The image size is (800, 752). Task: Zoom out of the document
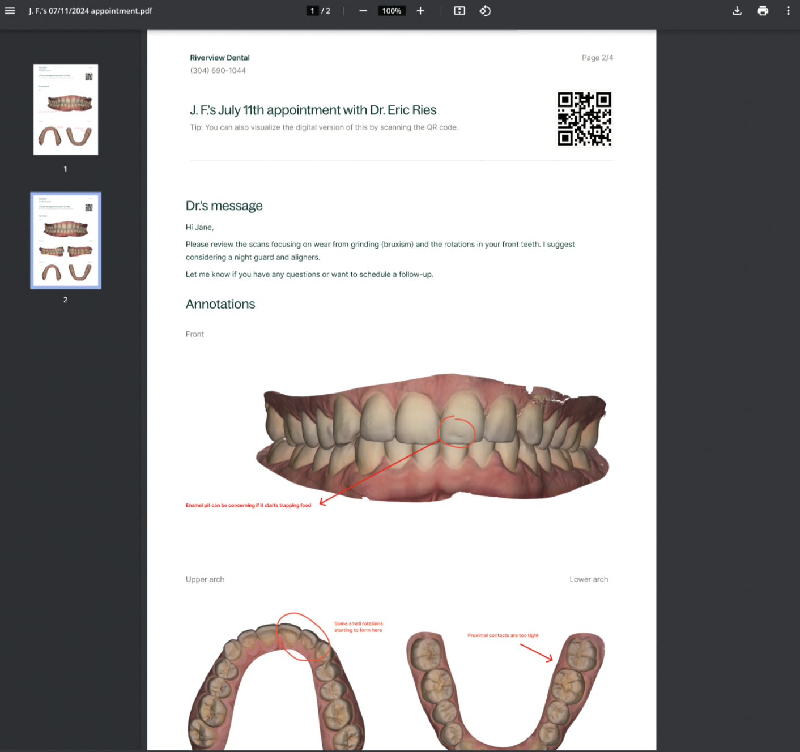[x=363, y=10]
